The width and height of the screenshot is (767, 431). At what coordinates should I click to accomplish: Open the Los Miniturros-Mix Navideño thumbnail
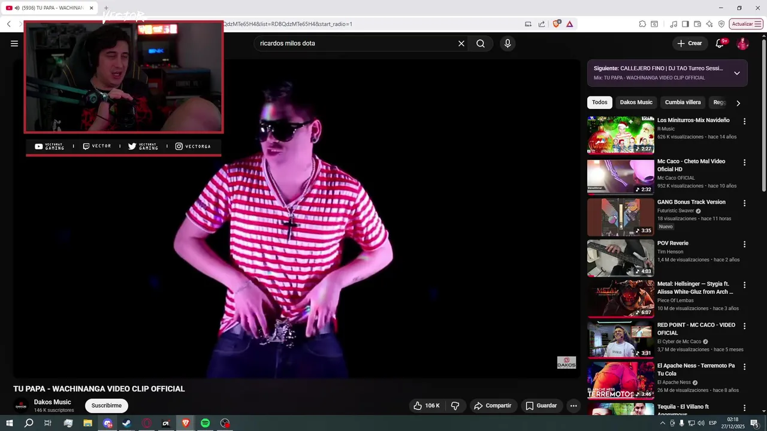point(621,135)
